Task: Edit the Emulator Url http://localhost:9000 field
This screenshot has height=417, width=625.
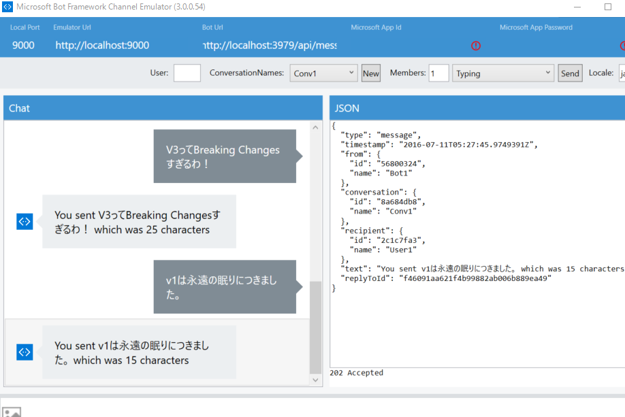Action: (x=102, y=46)
